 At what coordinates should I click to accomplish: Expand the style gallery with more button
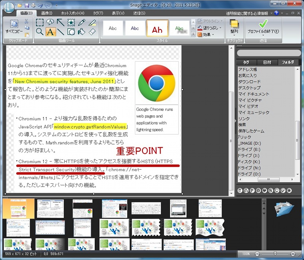click(x=193, y=34)
